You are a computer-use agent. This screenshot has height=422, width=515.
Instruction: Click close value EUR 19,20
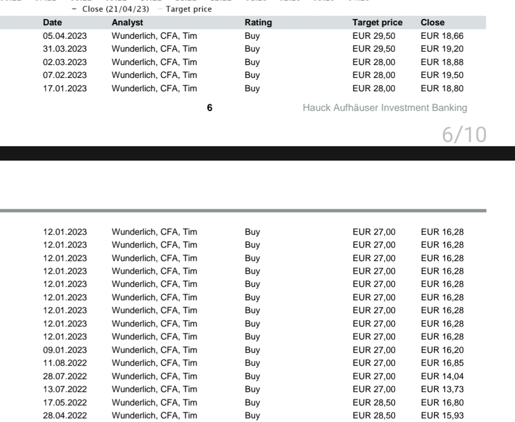[442, 49]
